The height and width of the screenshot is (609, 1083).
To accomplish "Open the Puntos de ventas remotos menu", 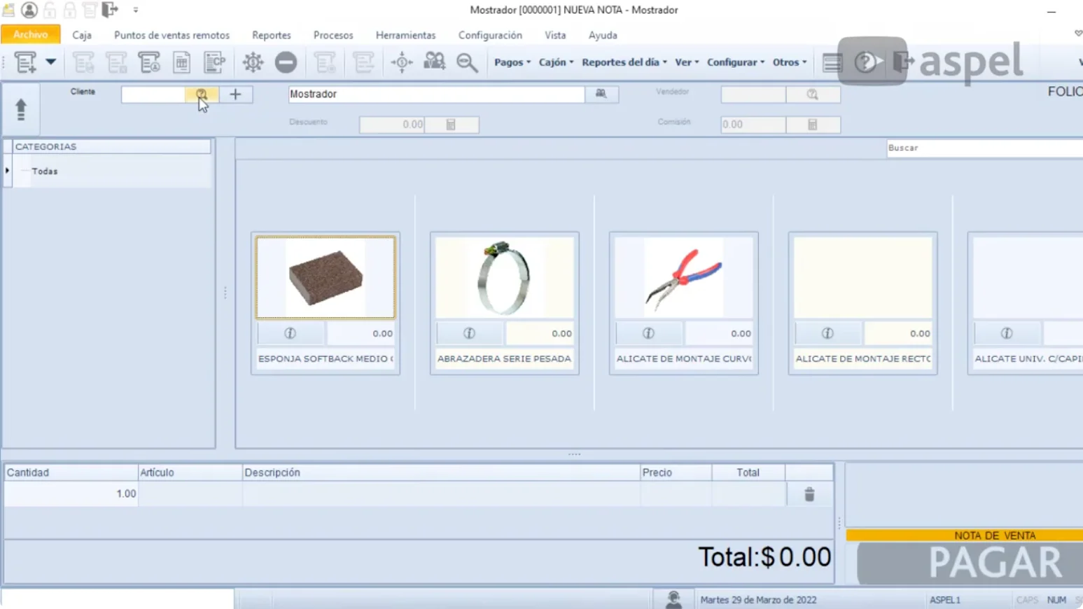I will (x=172, y=35).
